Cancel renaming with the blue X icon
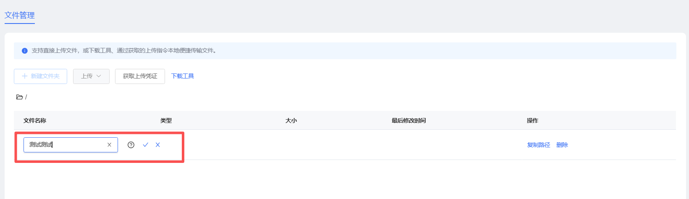 point(158,145)
